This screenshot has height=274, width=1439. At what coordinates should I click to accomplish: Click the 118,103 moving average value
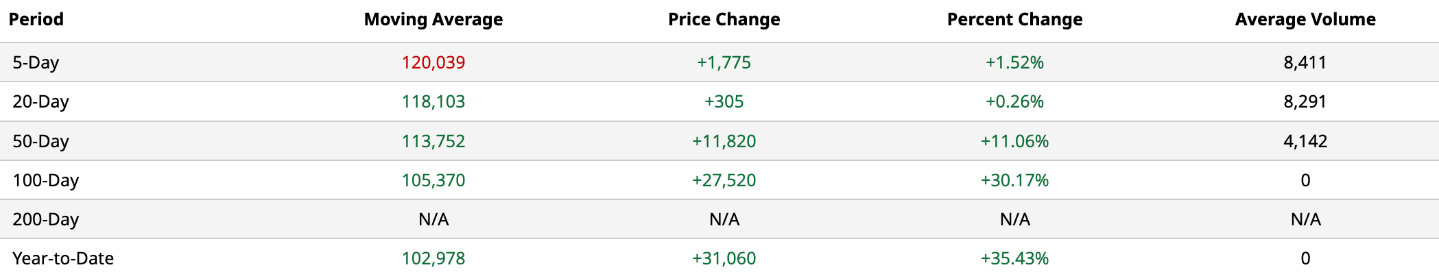point(433,101)
